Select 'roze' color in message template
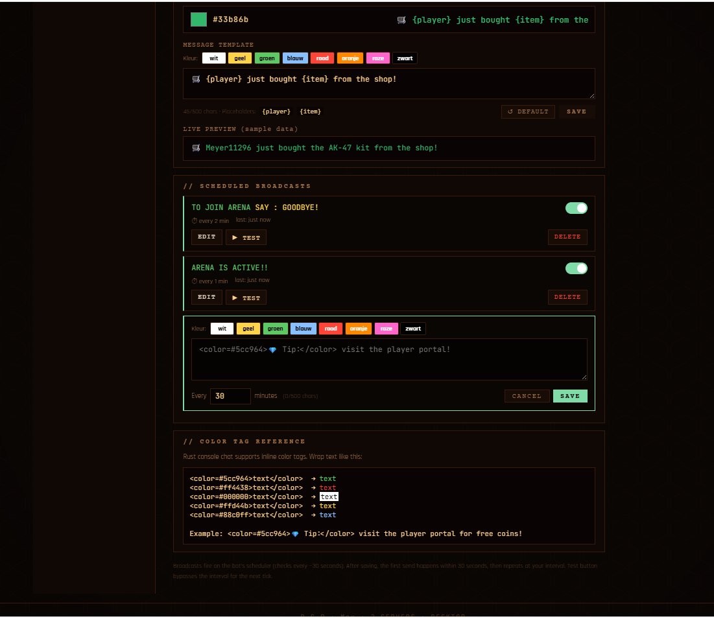This screenshot has height=619, width=714. click(378, 58)
